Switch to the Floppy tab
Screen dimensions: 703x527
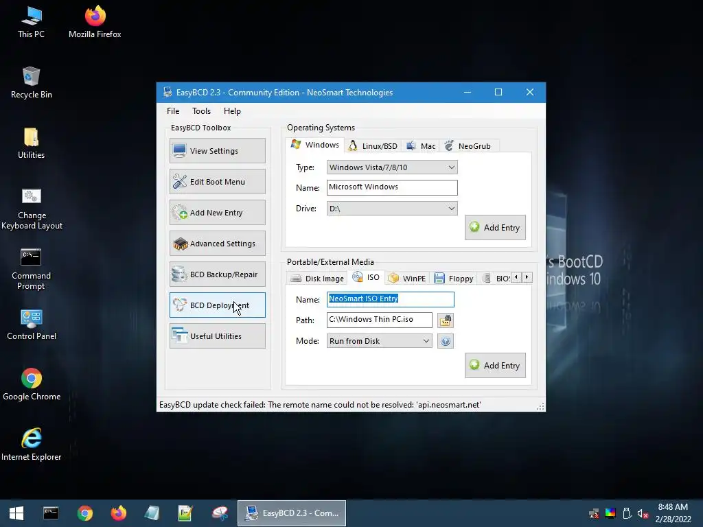point(453,279)
